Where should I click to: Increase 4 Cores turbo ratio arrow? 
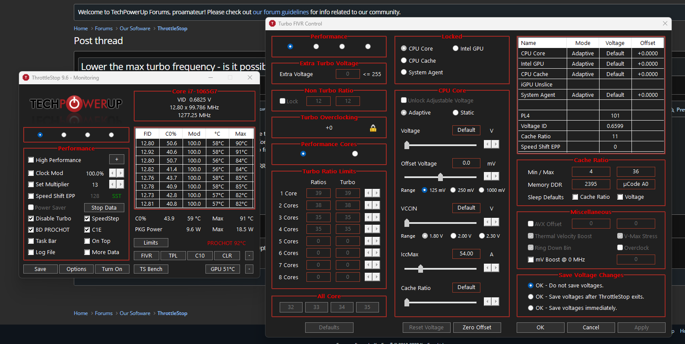(x=376, y=229)
